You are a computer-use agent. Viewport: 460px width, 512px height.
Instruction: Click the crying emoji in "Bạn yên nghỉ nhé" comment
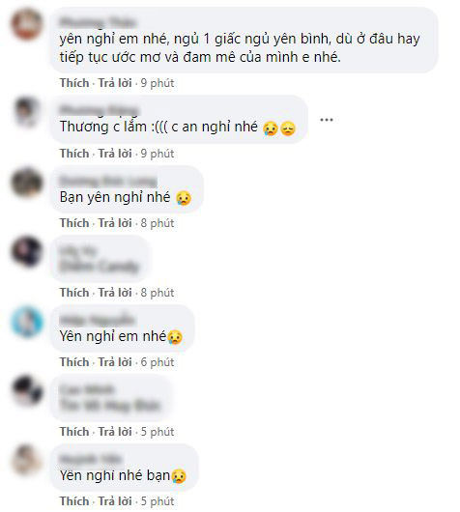184,198
